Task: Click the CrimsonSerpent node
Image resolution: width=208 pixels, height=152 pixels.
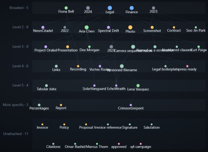Action: click(131, 105)
